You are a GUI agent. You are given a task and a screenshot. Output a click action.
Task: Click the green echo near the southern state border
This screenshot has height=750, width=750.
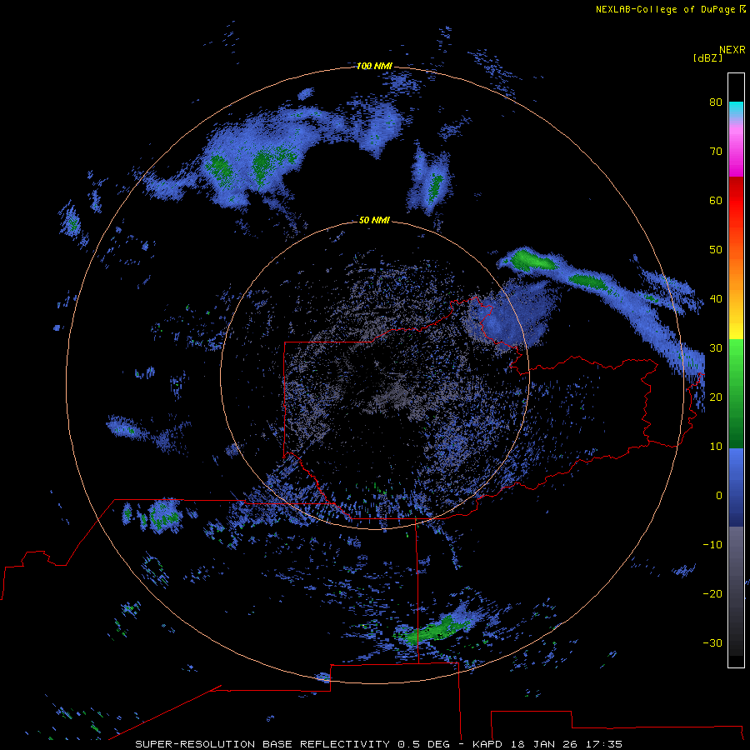(x=432, y=631)
